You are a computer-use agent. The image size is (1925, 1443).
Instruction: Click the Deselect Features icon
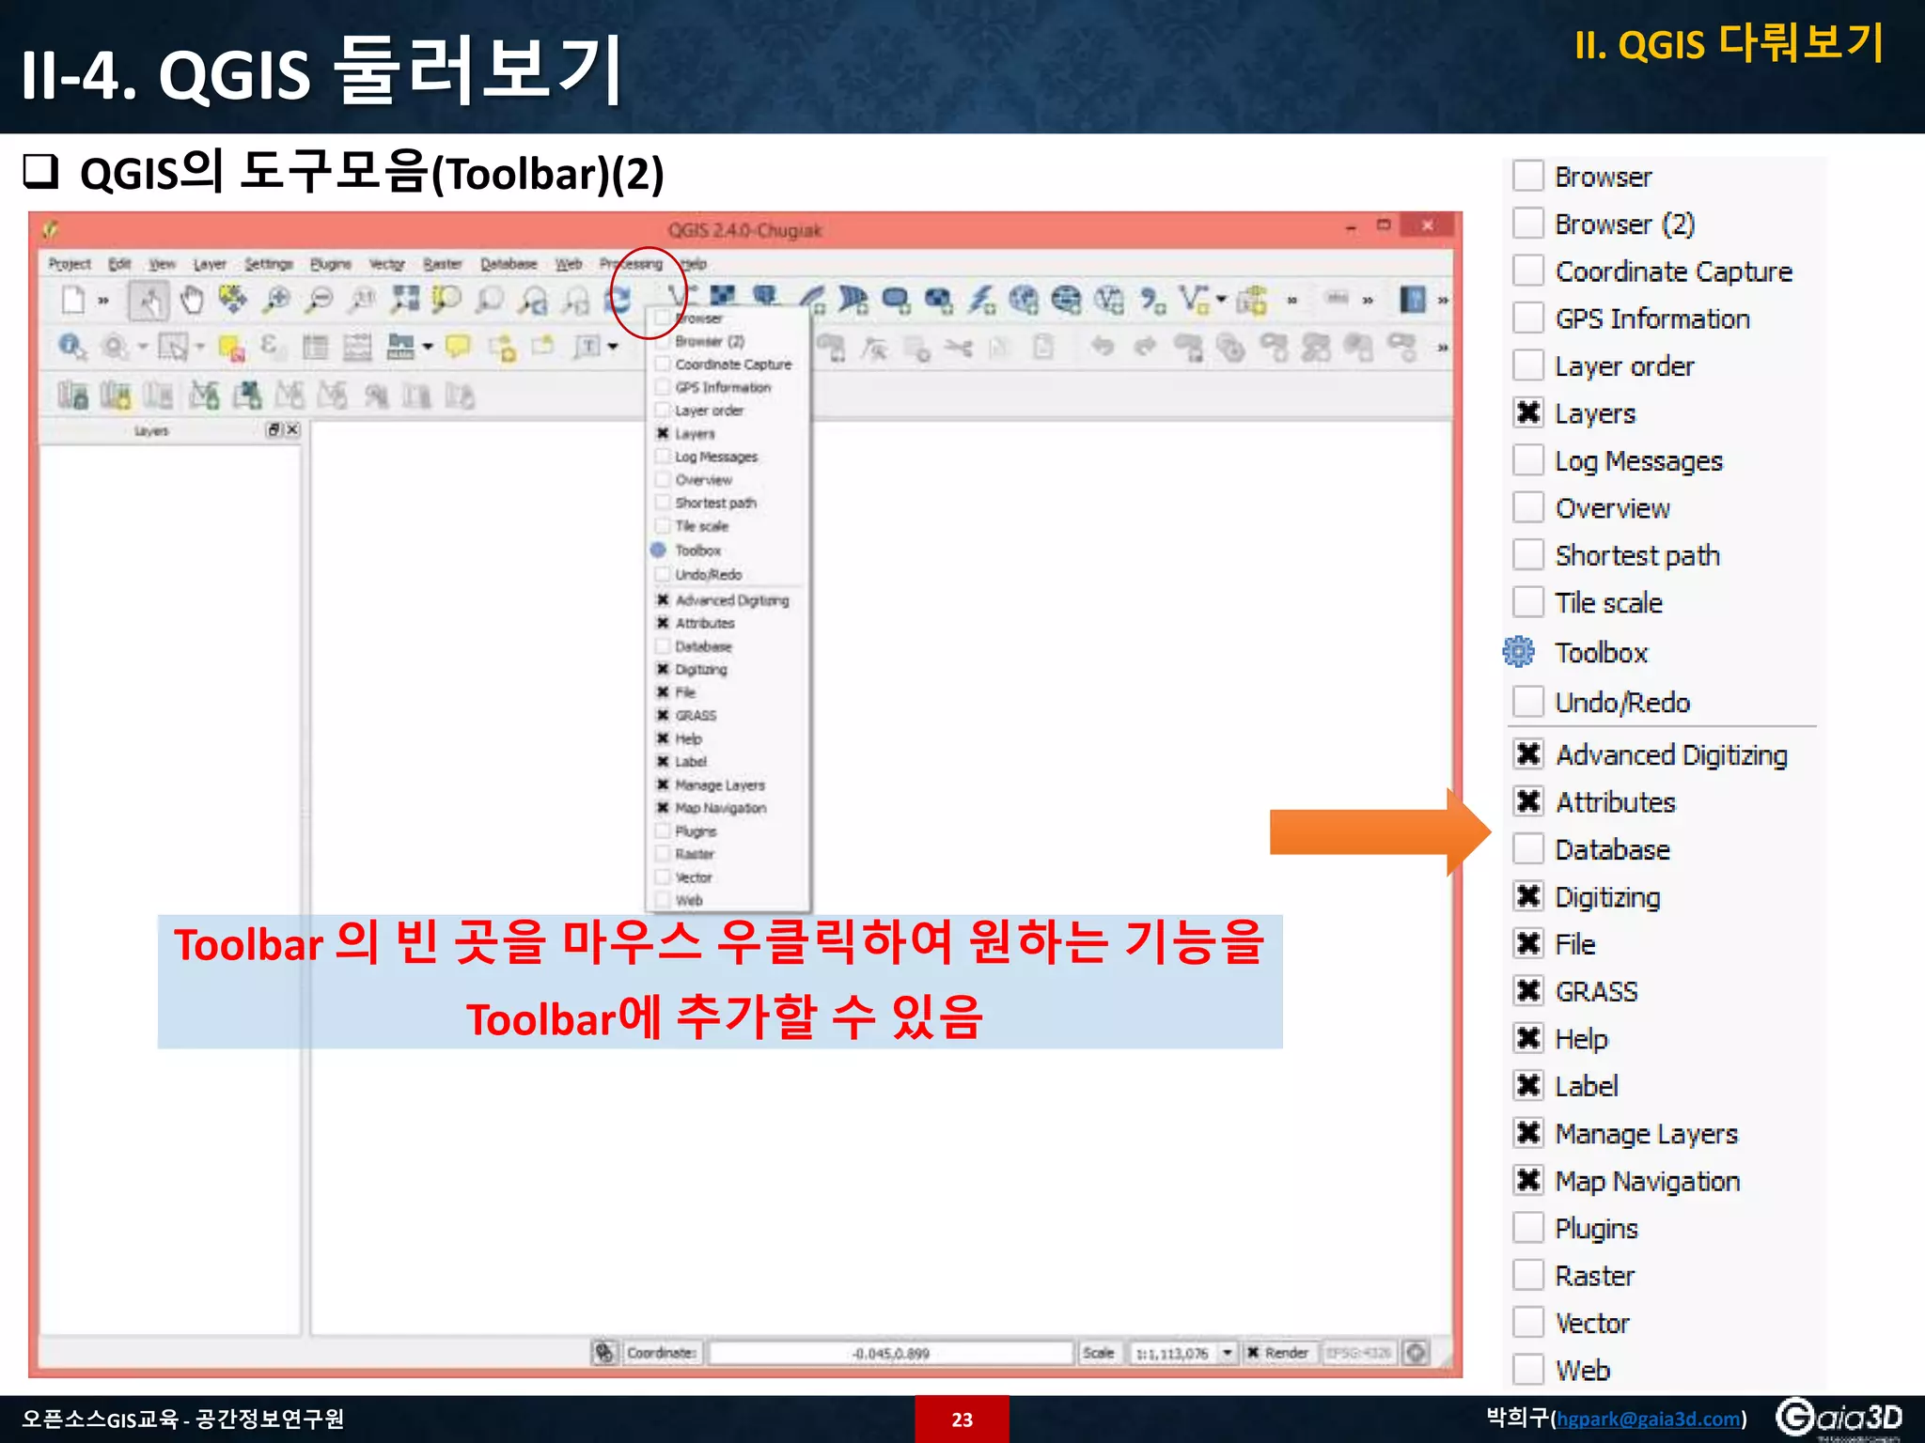click(x=231, y=348)
